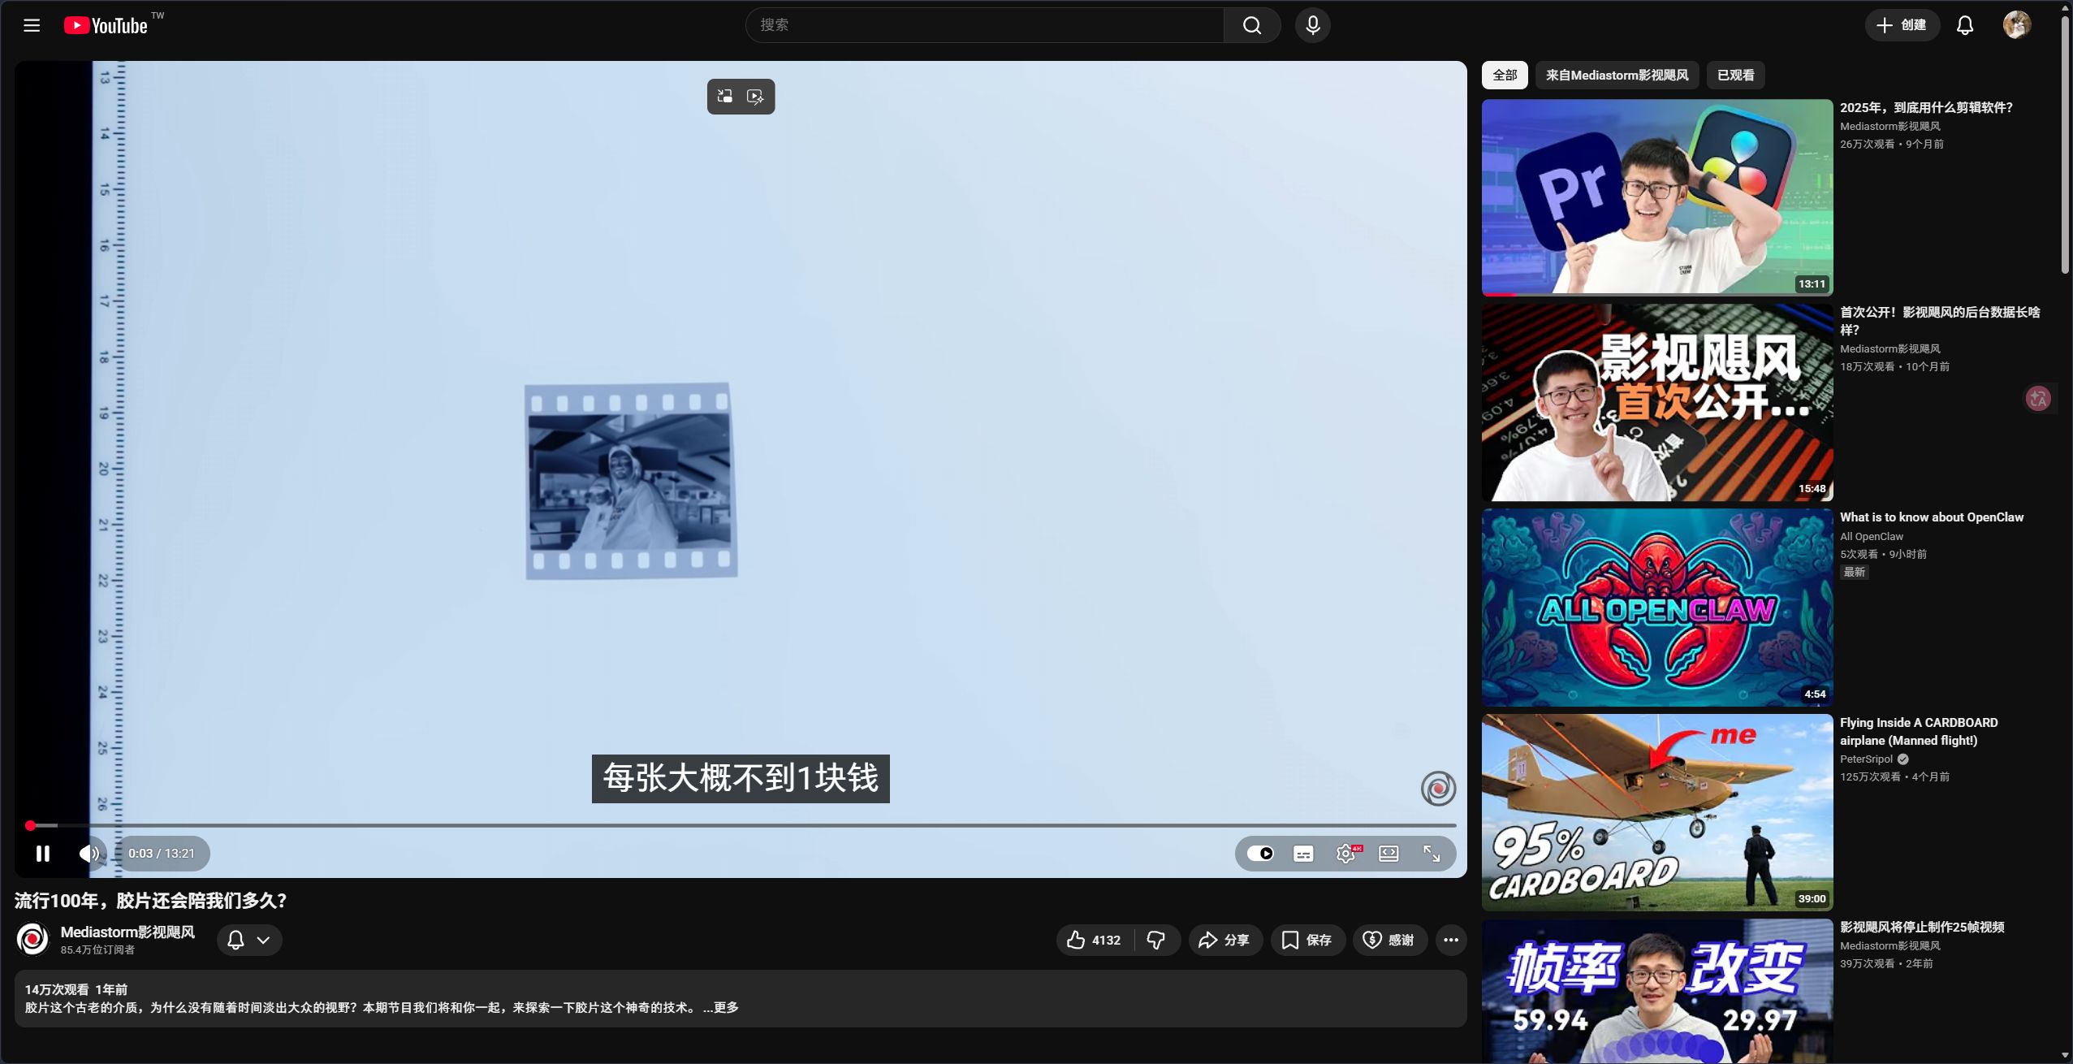Open the 95% CARDBOARD airplane thumbnail
The height and width of the screenshot is (1064, 2073).
tap(1657, 813)
